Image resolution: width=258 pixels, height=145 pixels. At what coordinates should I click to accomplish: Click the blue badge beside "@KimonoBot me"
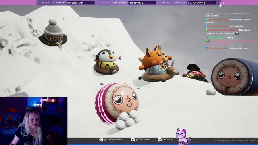207,48
